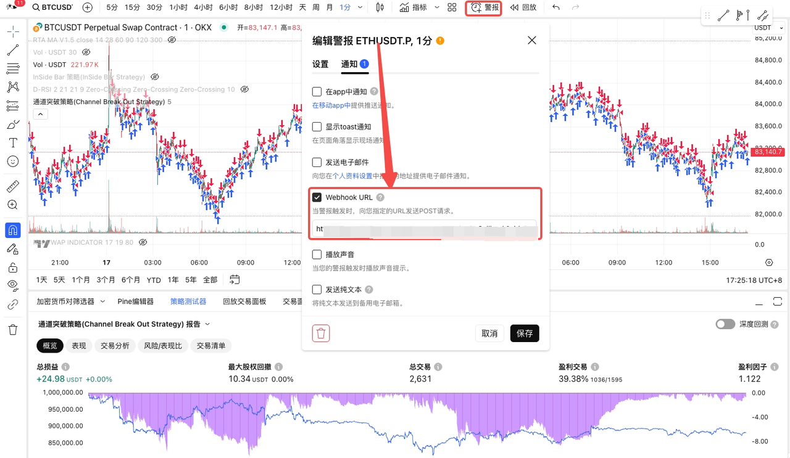This screenshot has height=458, width=790.
Task: Toggle the magnet snap mode
Action: (x=13, y=231)
